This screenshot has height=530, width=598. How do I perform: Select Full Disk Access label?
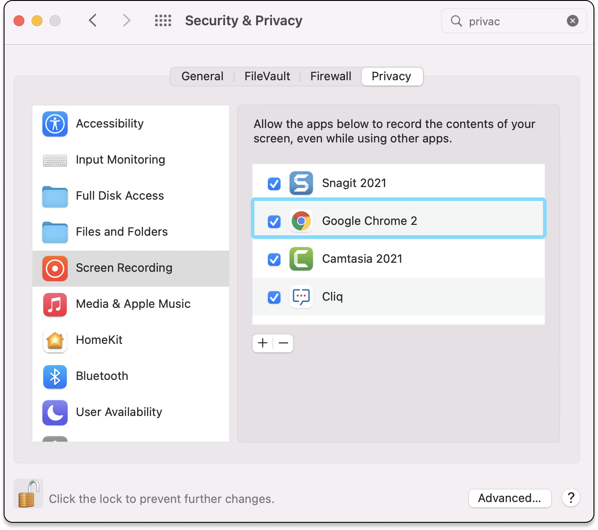tap(120, 196)
